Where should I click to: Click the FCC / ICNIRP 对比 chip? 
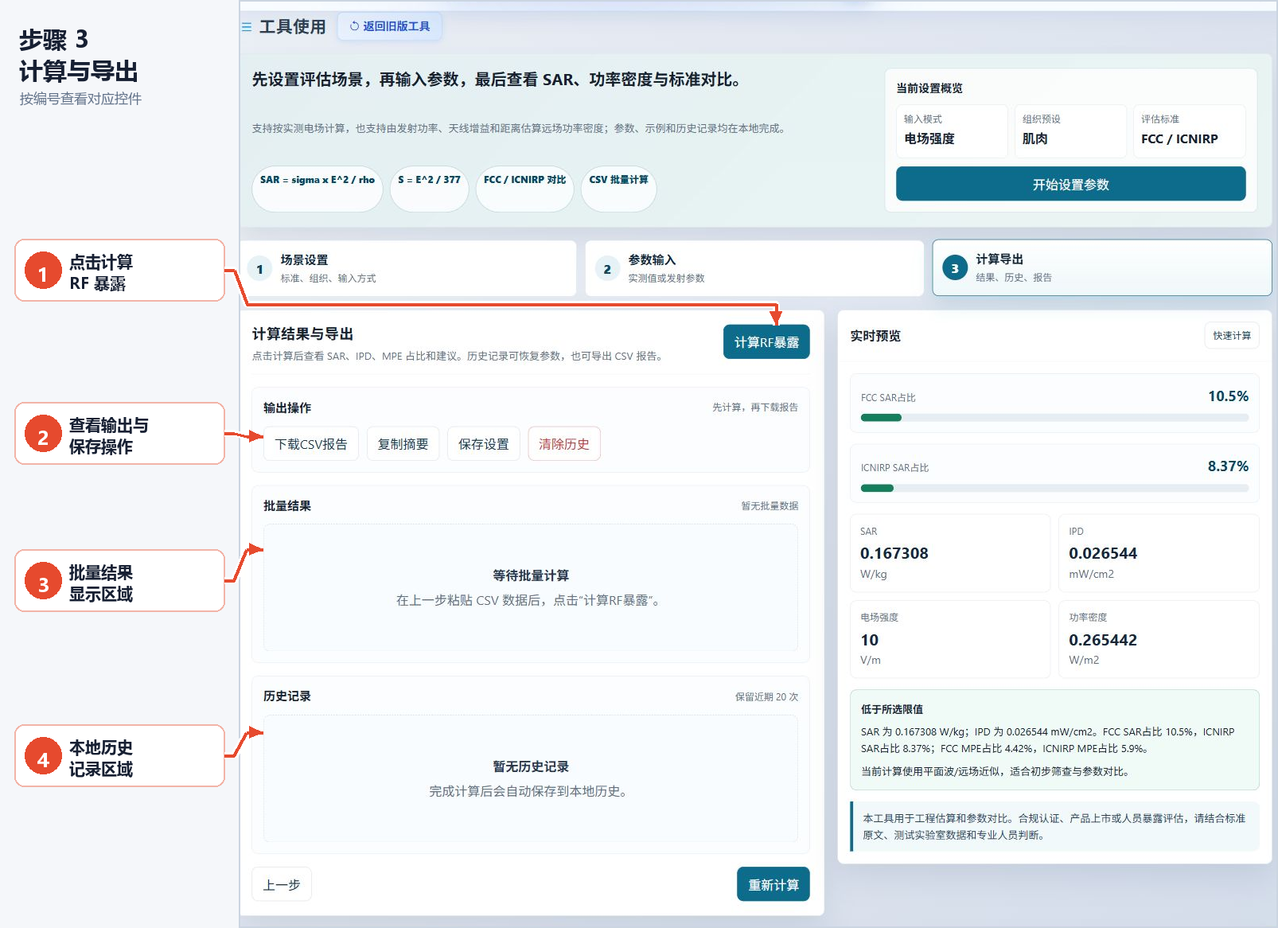click(x=524, y=189)
